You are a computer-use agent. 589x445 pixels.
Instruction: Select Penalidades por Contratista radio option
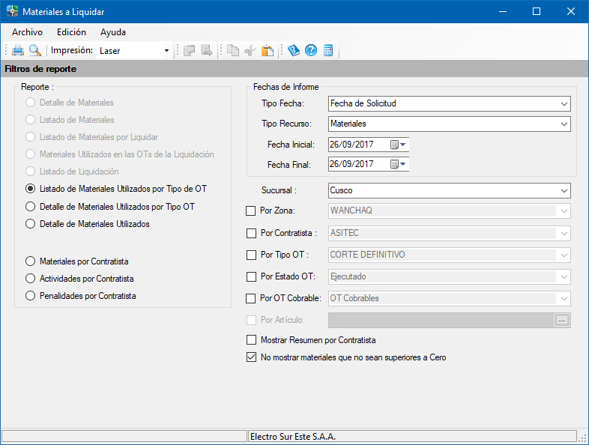pyautogui.click(x=31, y=296)
